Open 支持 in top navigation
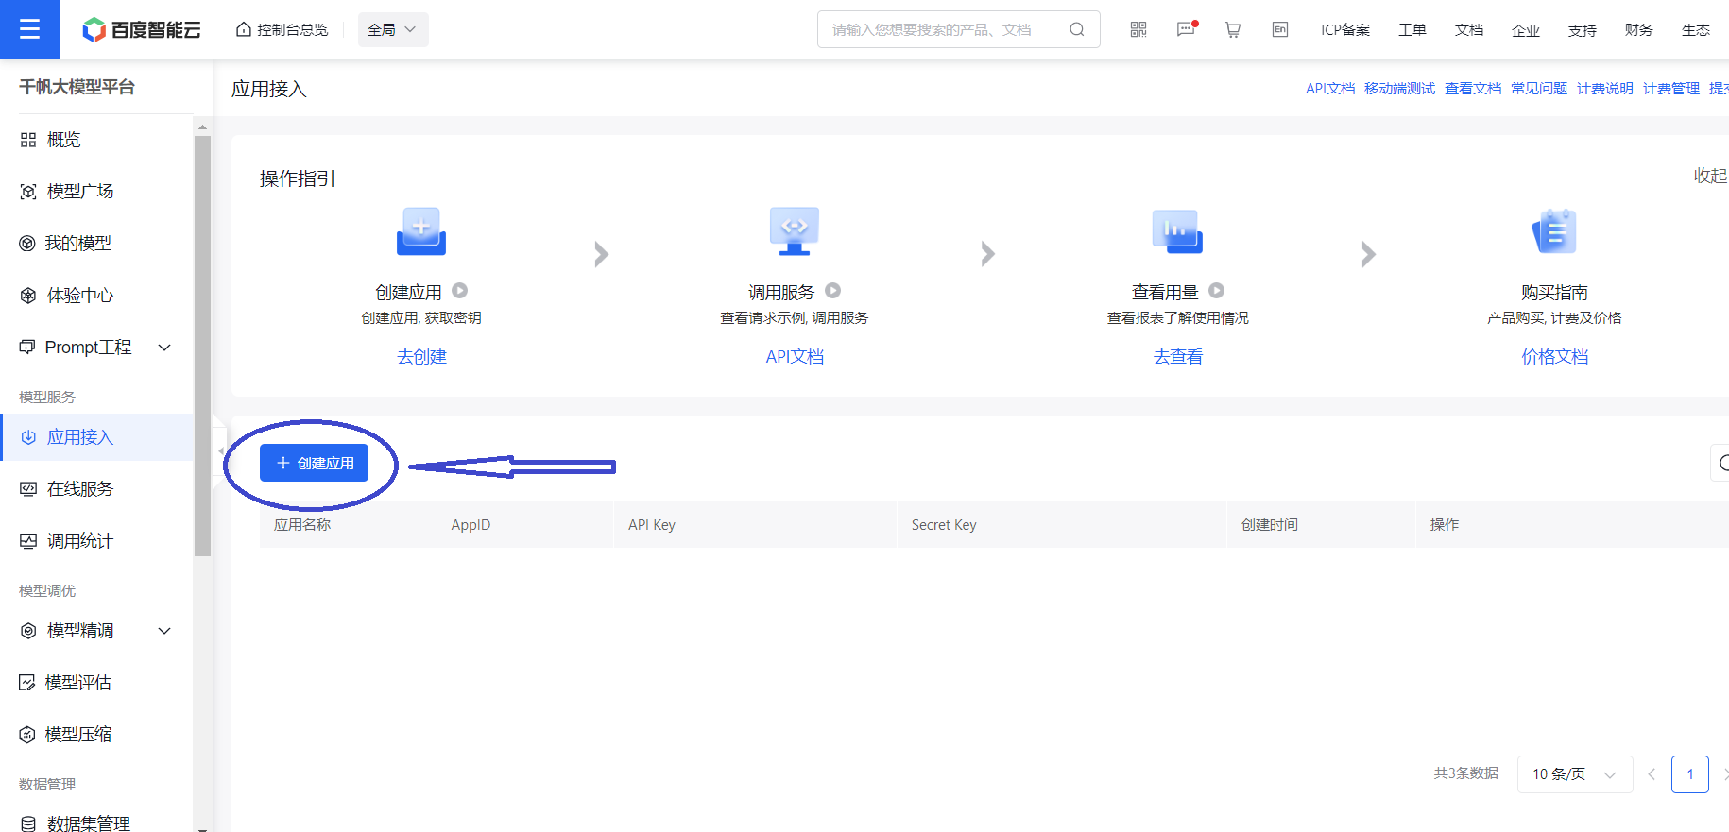The height and width of the screenshot is (832, 1729). [1583, 30]
